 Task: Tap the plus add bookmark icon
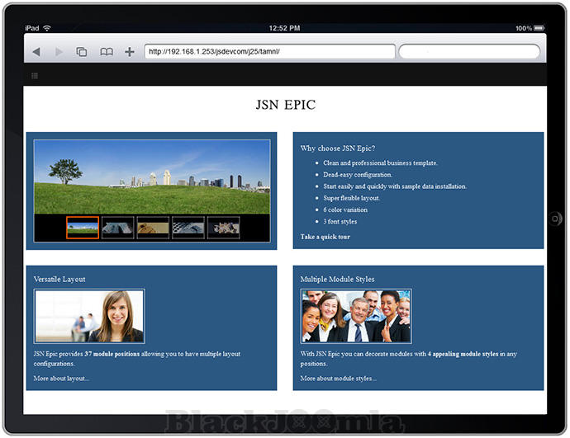point(129,52)
